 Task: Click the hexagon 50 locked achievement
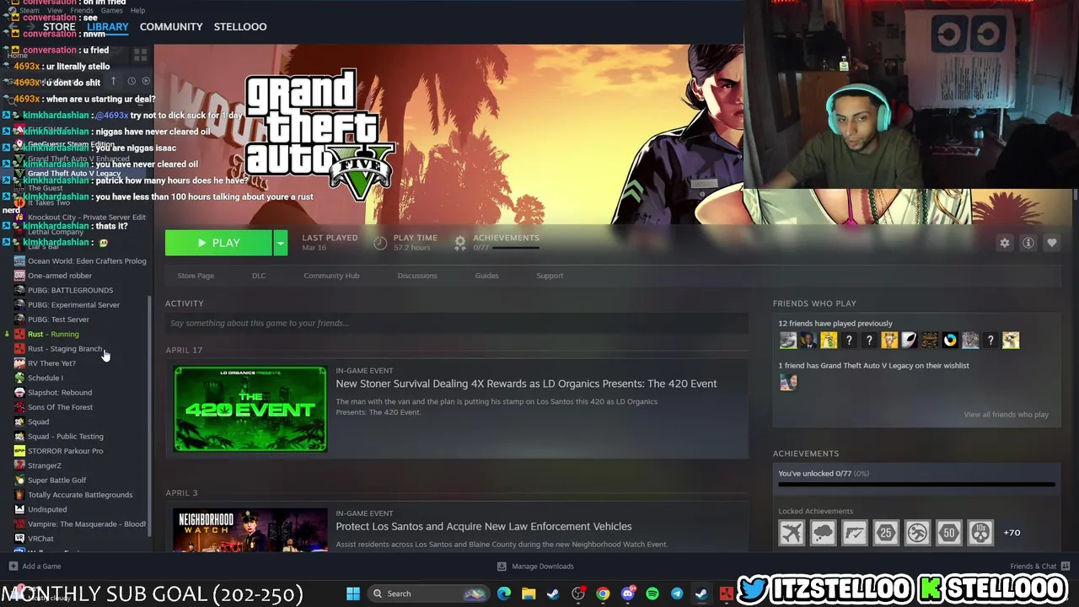tap(949, 533)
